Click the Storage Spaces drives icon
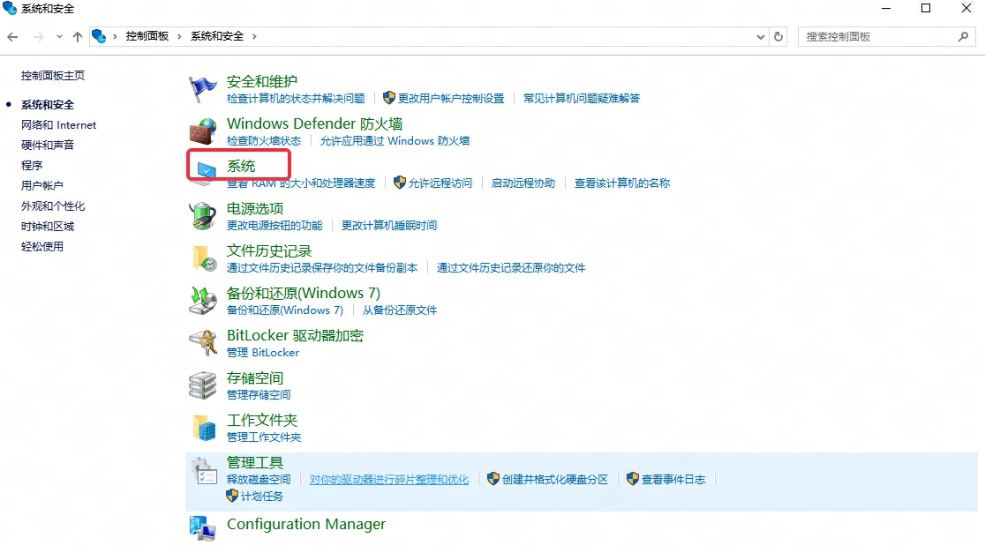The image size is (985, 553). [x=203, y=385]
